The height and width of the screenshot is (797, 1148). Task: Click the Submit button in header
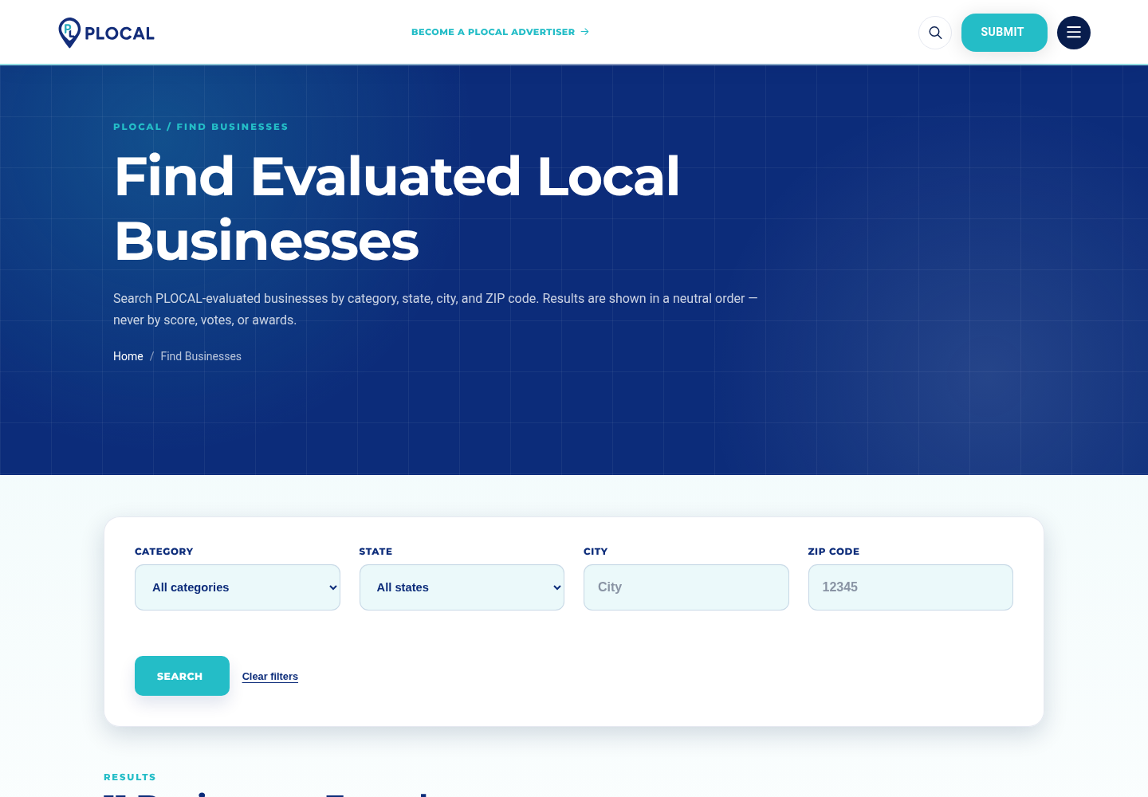coord(1004,33)
